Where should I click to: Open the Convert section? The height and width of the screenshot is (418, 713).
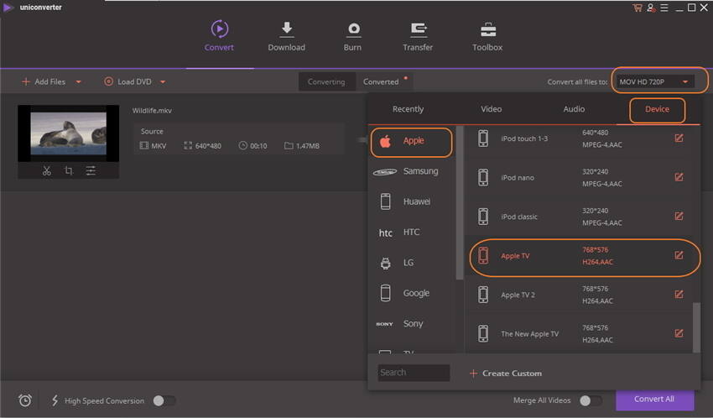[219, 36]
